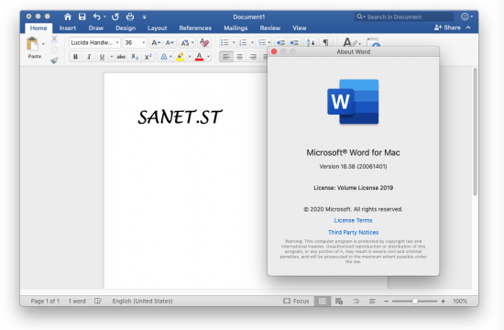The width and height of the screenshot is (504, 330).
Task: Open spelling proofing book icon in status bar
Action: click(98, 301)
